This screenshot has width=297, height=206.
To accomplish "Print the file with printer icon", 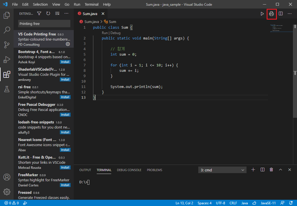I will (x=271, y=14).
